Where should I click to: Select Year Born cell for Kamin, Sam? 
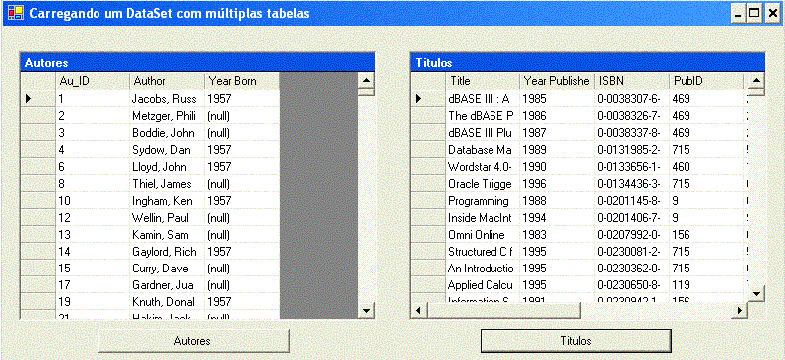[x=242, y=235]
